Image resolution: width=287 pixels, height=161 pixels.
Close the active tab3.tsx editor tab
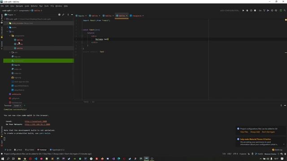pos(126,16)
